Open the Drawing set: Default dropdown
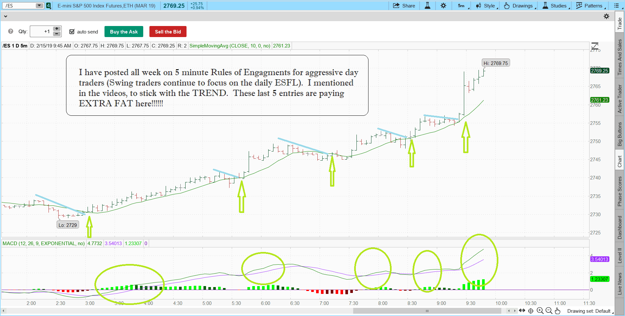Image resolution: width=625 pixels, height=316 pixels. (590, 311)
